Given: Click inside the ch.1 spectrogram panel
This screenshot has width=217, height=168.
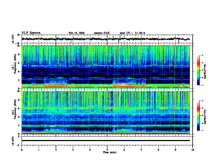Looking at the screenshot, I should tap(106, 67).
